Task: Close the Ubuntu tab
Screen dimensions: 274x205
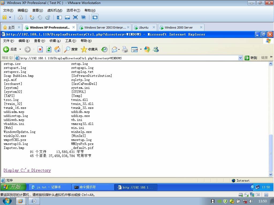Action: 154,27
